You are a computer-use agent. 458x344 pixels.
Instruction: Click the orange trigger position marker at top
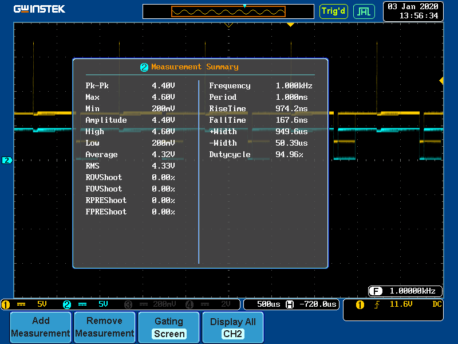coord(290,25)
